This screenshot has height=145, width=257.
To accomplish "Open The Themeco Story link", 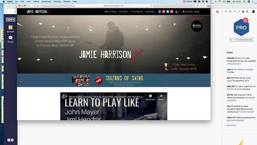I will click(242, 70).
